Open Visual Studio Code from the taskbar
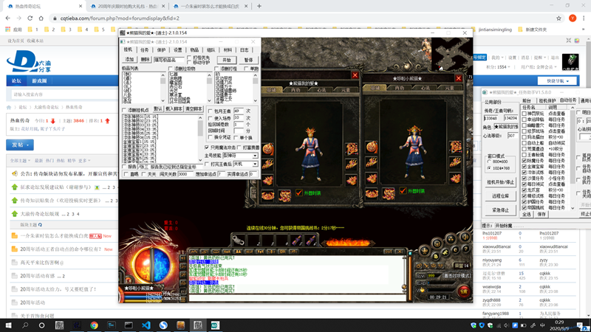This screenshot has width=591, height=332. point(146,325)
